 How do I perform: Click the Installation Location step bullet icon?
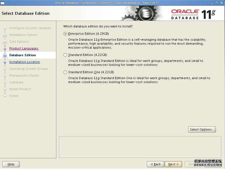[5, 62]
